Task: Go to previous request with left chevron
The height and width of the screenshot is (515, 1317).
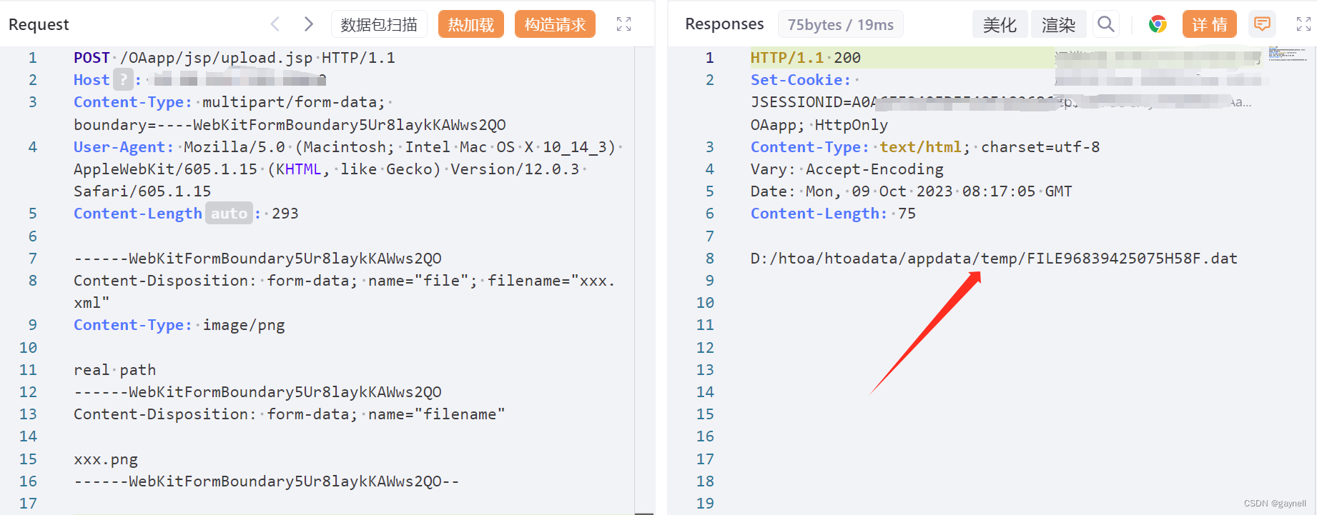Action: click(x=275, y=24)
